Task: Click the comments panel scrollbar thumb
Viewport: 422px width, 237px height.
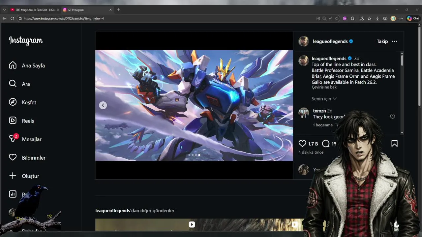Action: (402, 60)
